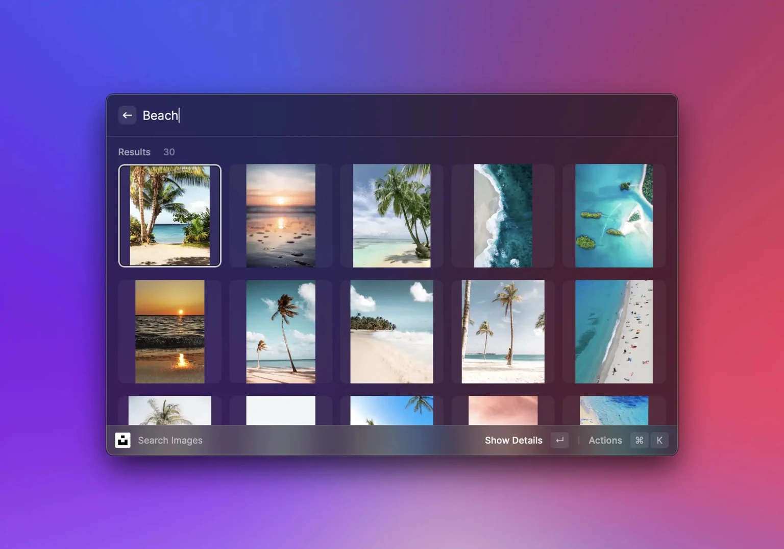Click the K key icon
The image size is (784, 549).
(x=659, y=440)
